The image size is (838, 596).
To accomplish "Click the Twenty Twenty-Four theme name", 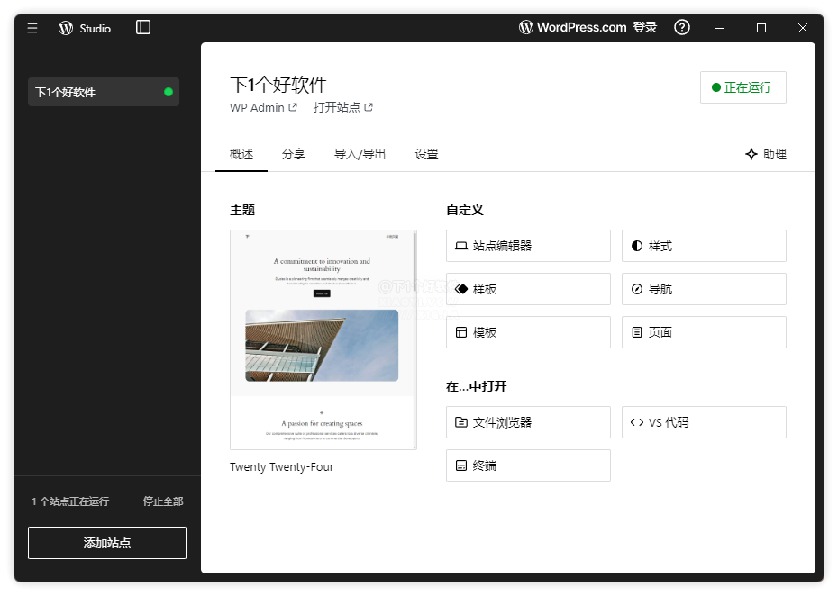I will click(x=282, y=466).
